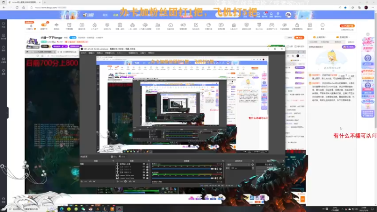This screenshot has width=377, height=212.
Task: Click the two-people icon in Douyu toolbar
Action: tap(158, 25)
